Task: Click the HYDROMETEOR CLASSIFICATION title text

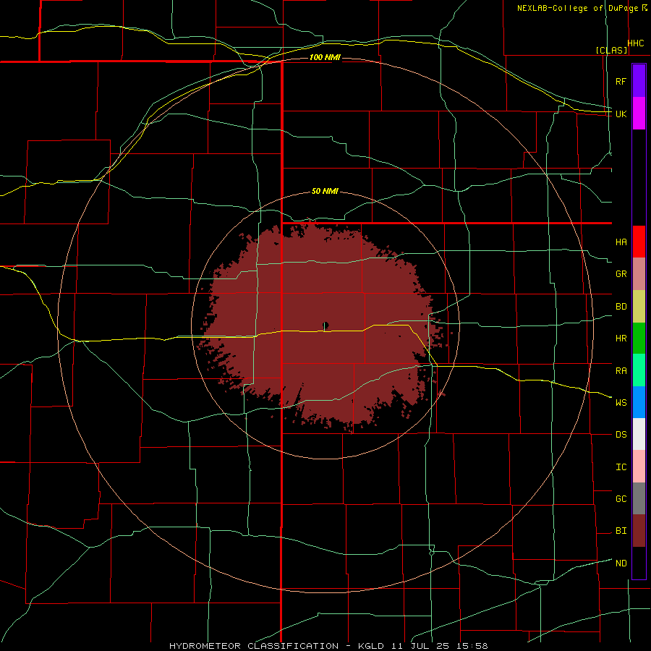Action: coord(254,646)
